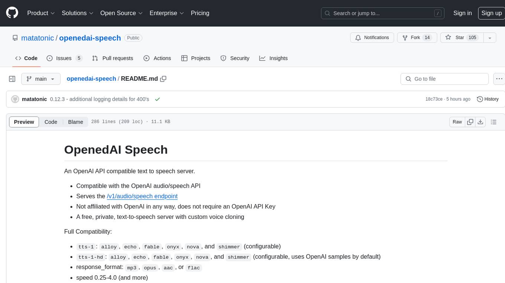Switch to the Projects tab

[196, 58]
